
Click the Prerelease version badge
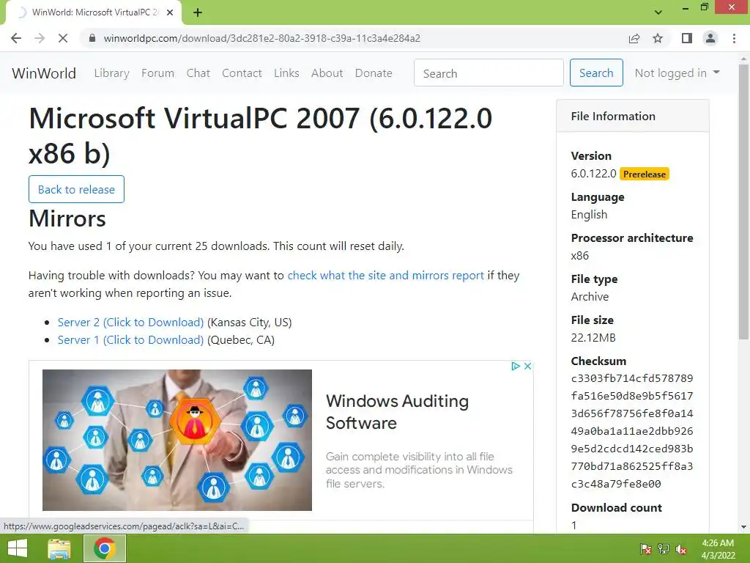645,174
